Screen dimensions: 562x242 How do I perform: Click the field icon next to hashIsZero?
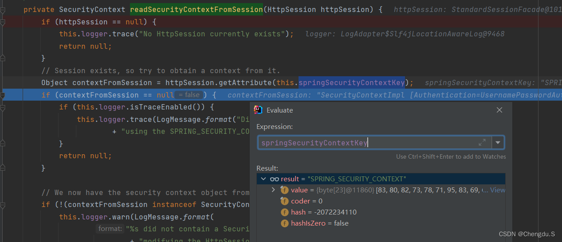pyautogui.click(x=284, y=223)
